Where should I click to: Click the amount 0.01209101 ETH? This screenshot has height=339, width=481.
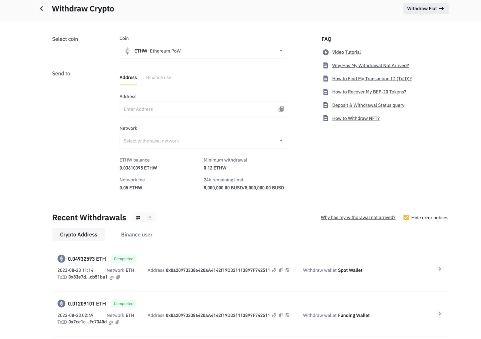[87, 304]
